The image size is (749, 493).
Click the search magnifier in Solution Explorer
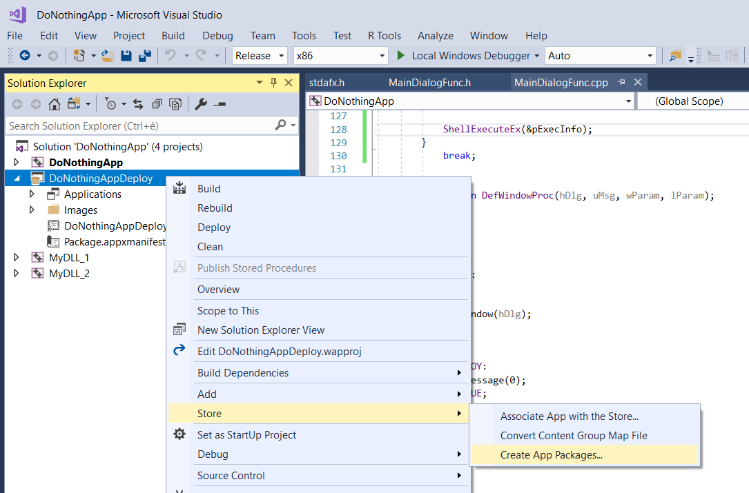280,125
